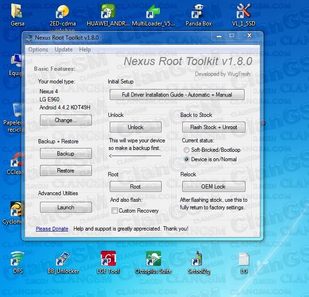Open the Help menu
Viewport: 309px width, 297px height.
tap(85, 49)
